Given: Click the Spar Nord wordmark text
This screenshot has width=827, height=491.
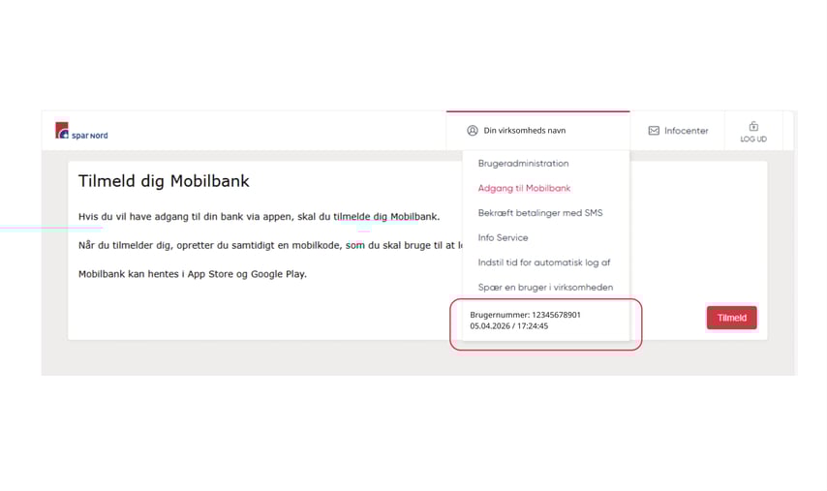Looking at the screenshot, I should click(x=90, y=136).
